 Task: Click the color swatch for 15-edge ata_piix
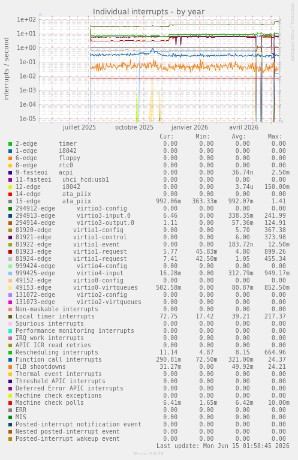pyautogui.click(x=10, y=202)
